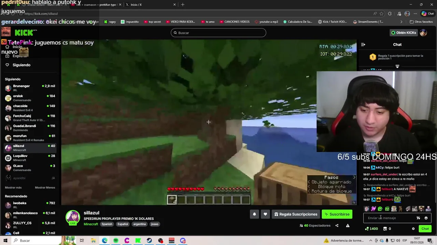Click the Obtén KICKs button
The width and height of the screenshot is (437, 245).
point(404,33)
